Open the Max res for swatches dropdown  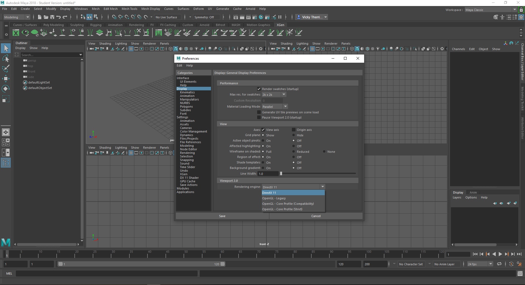pyautogui.click(x=284, y=94)
